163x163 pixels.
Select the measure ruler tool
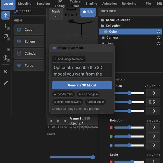6,83
